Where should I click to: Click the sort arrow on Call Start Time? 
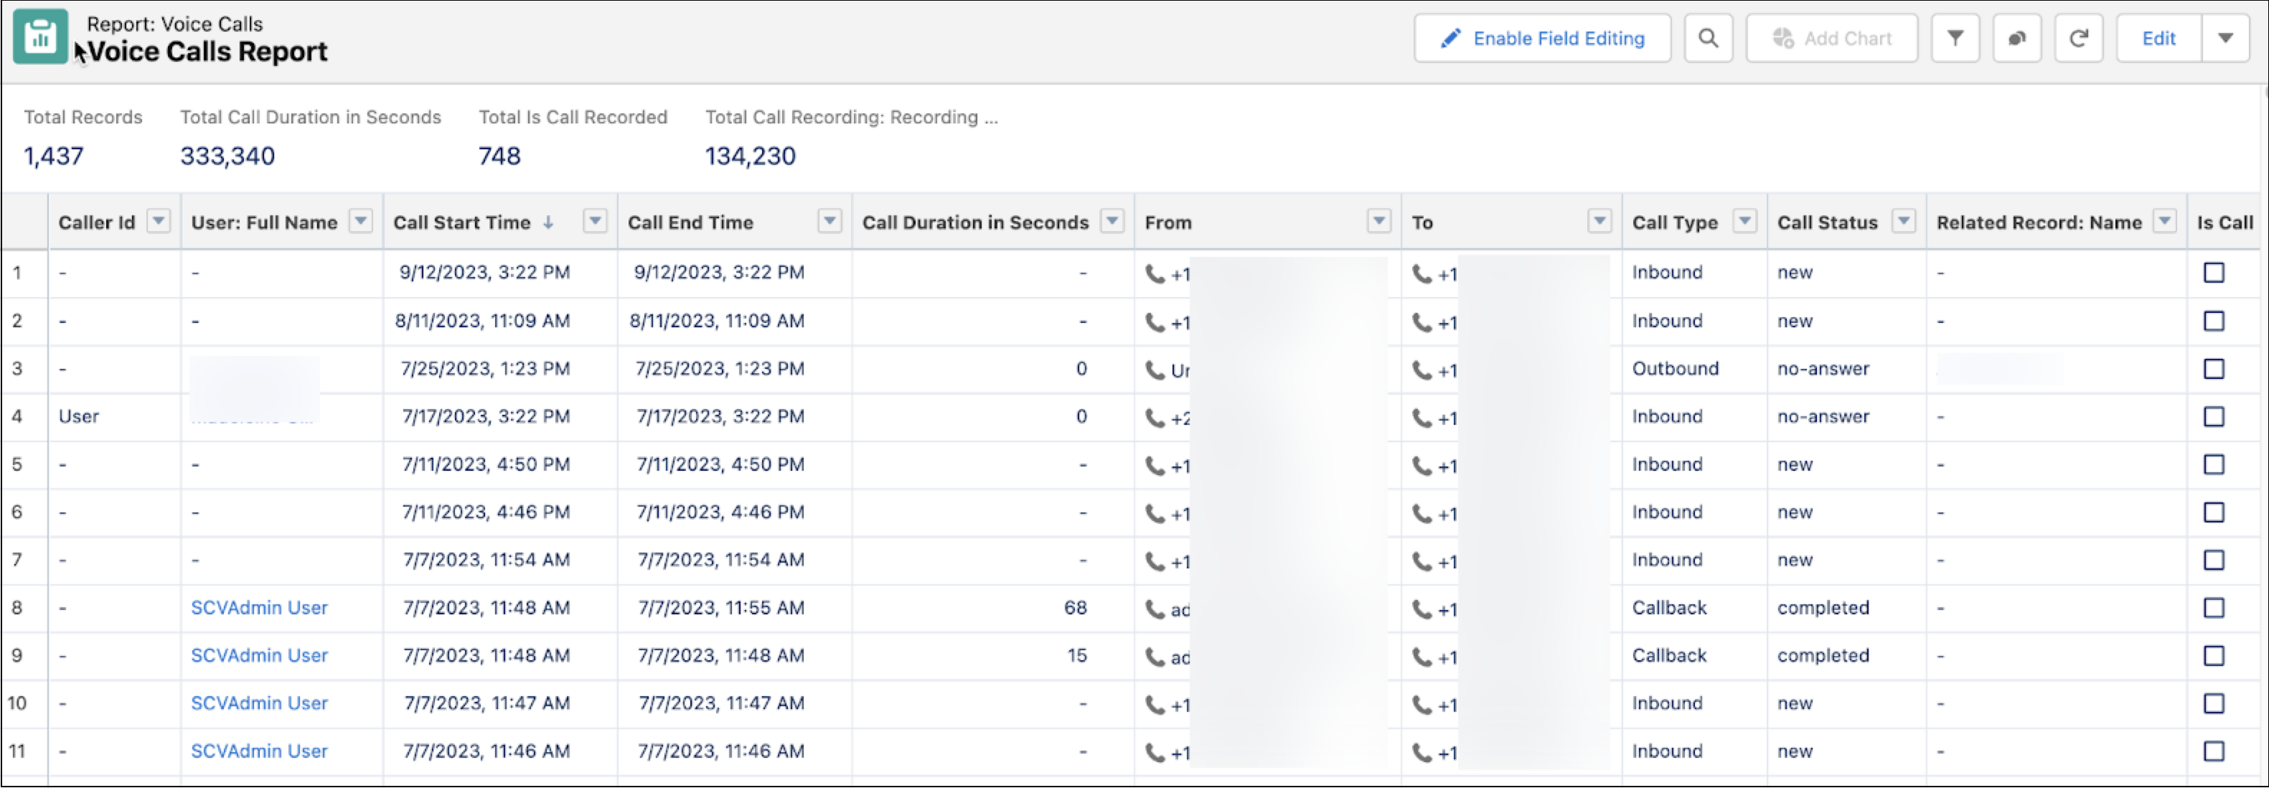point(549,222)
